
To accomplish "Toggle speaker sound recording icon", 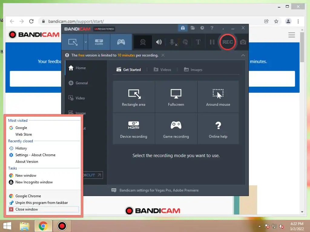I will click(x=159, y=42).
